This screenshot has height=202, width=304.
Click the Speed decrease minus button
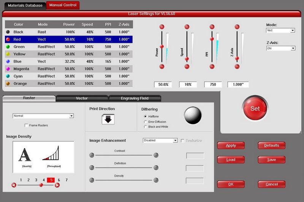[x=187, y=66]
